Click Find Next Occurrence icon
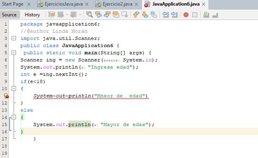 [107, 15]
